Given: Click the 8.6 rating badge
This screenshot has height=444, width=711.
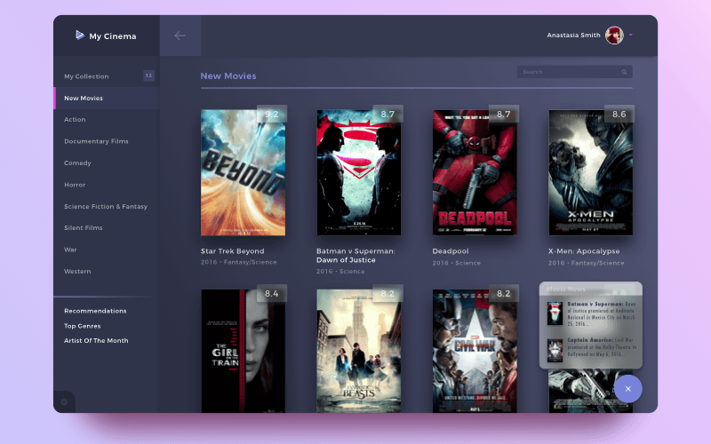Looking at the screenshot, I should pyautogui.click(x=619, y=115).
